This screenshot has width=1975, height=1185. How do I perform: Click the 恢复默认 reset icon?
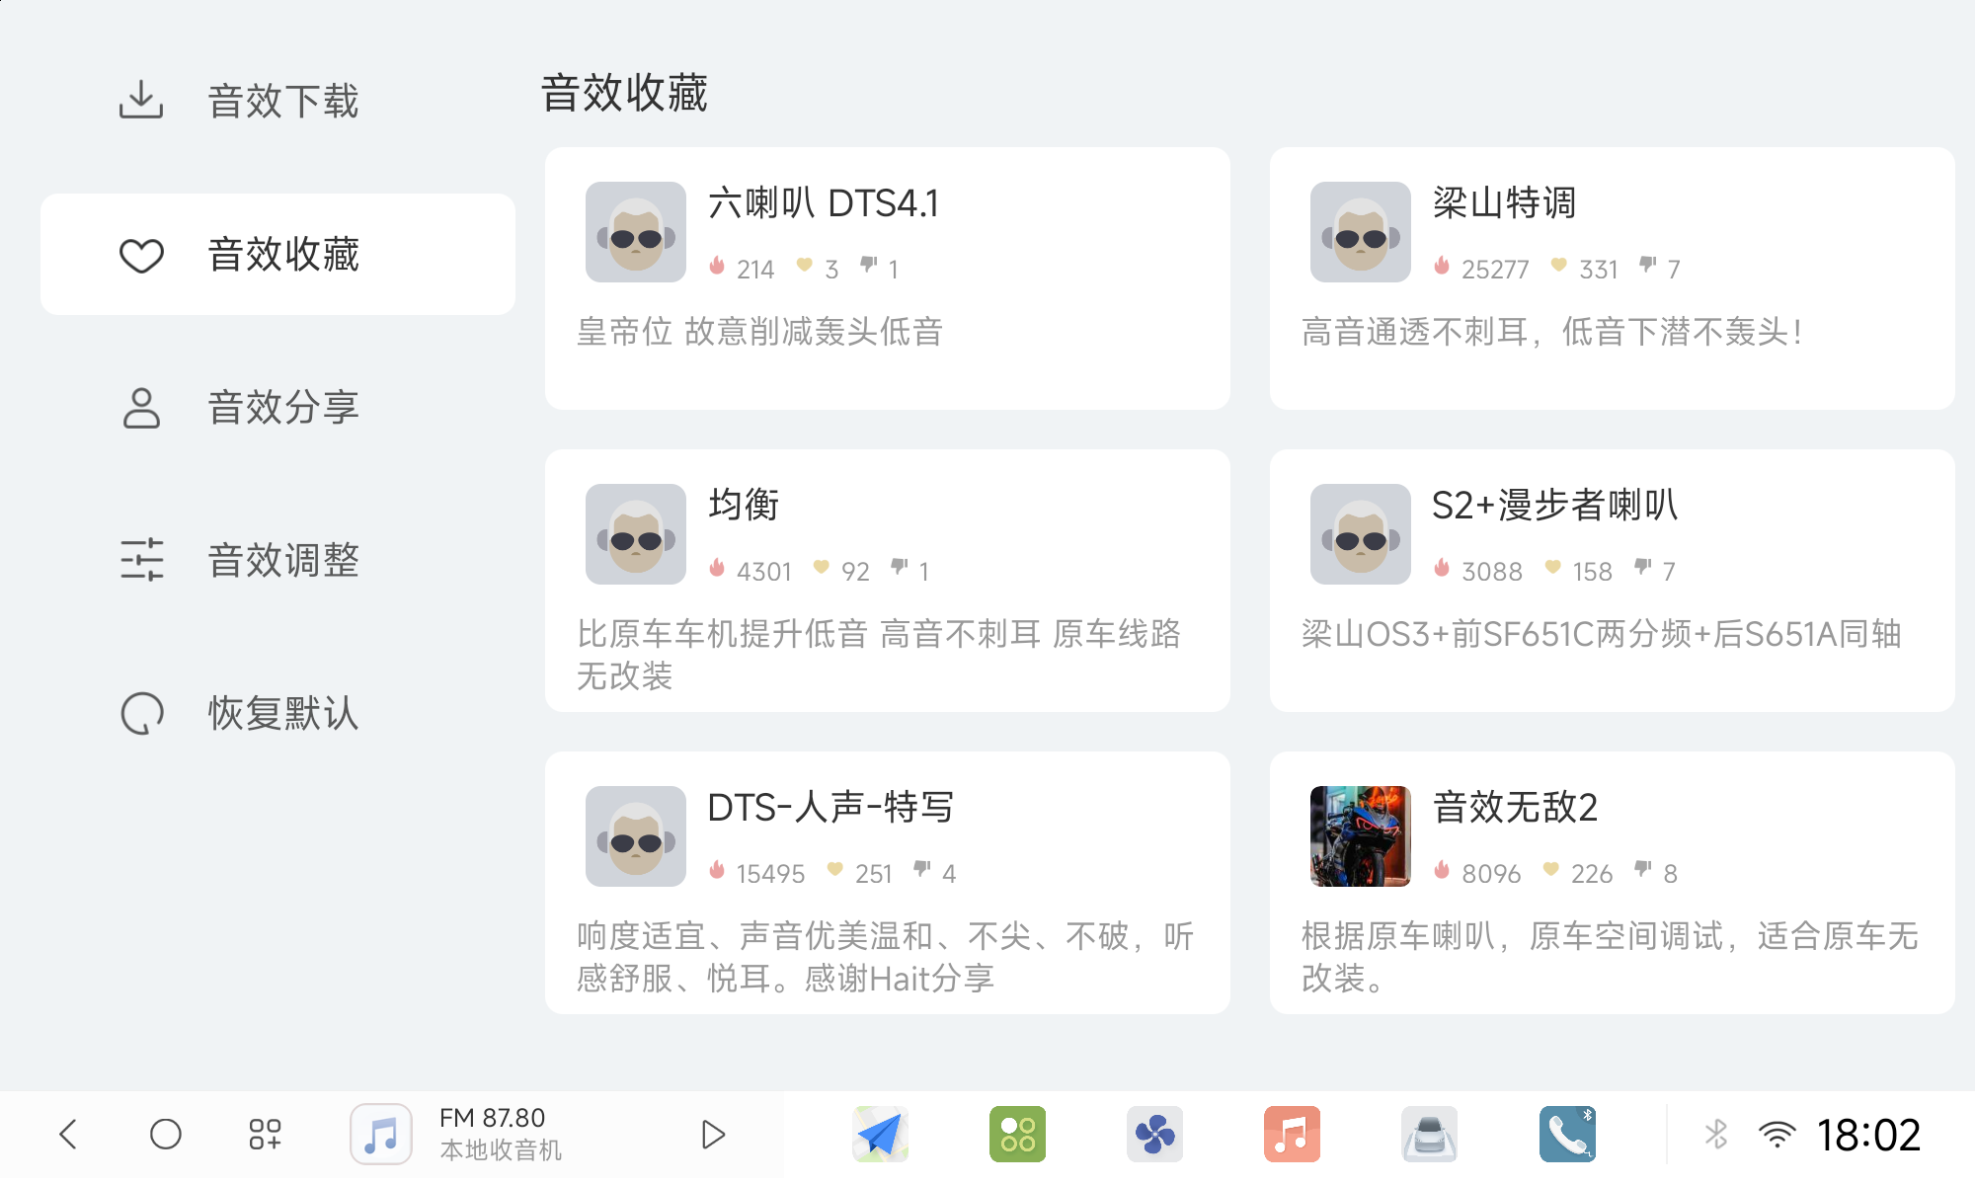coord(142,713)
